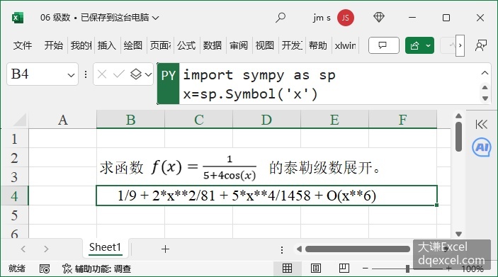
Task: Select all cells with the corner triangle
Action: point(20,120)
